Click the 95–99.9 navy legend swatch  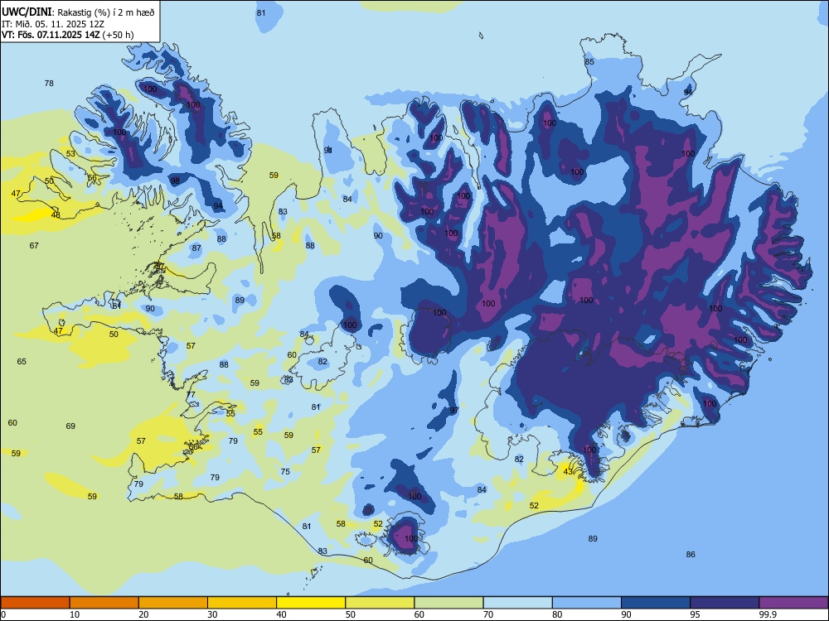[x=725, y=603]
